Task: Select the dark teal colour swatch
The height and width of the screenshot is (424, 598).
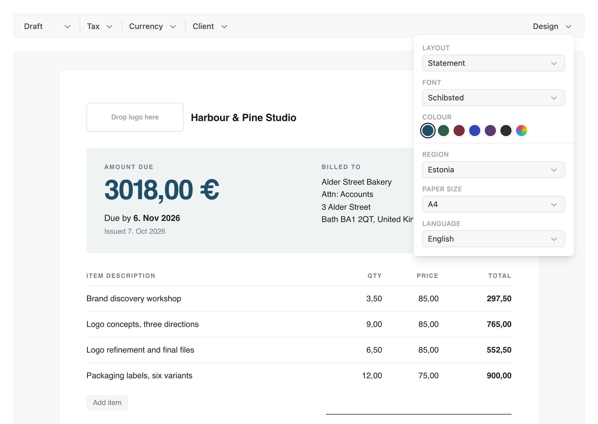Action: (x=428, y=131)
